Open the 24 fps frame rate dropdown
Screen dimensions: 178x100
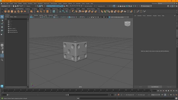point(155,95)
